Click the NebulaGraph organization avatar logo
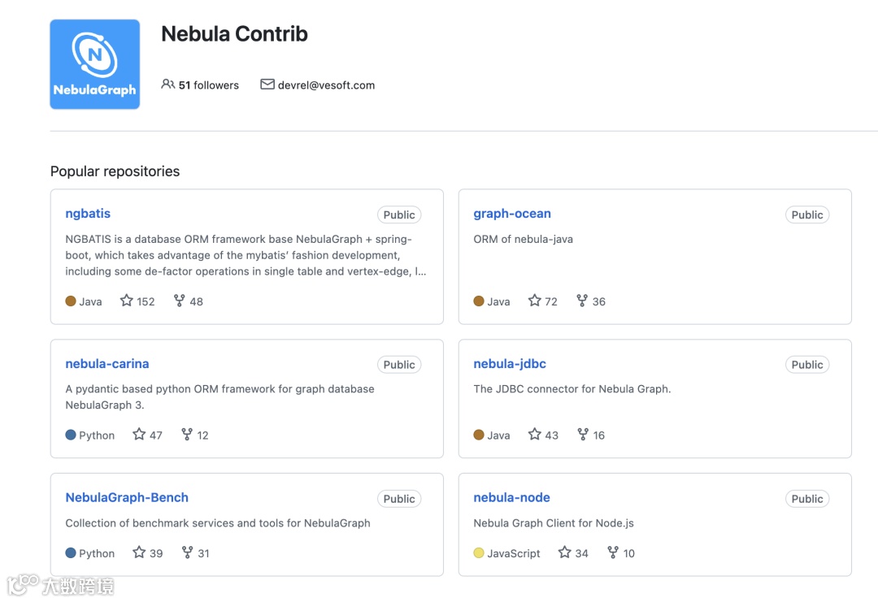The image size is (878, 602). pyautogui.click(x=94, y=64)
